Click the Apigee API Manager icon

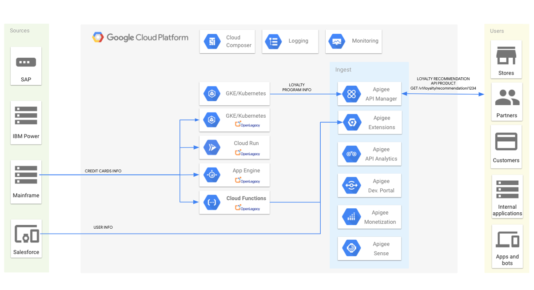[x=351, y=94]
